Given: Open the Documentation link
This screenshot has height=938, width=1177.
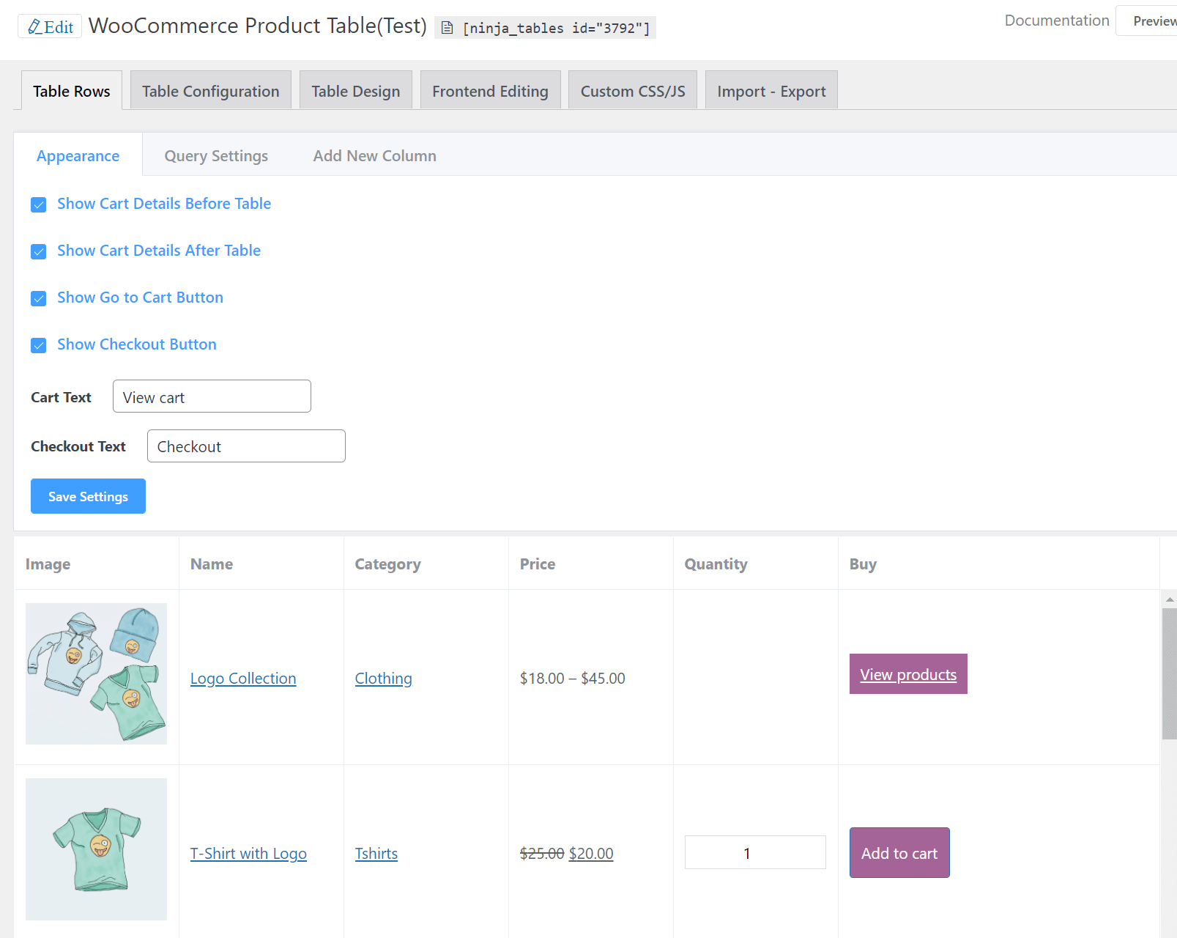Looking at the screenshot, I should coord(1056,21).
